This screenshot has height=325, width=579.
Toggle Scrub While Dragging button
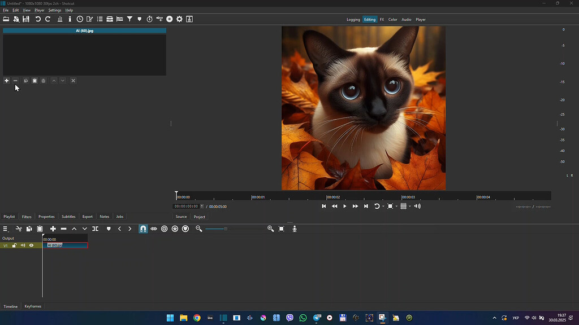[154, 229]
